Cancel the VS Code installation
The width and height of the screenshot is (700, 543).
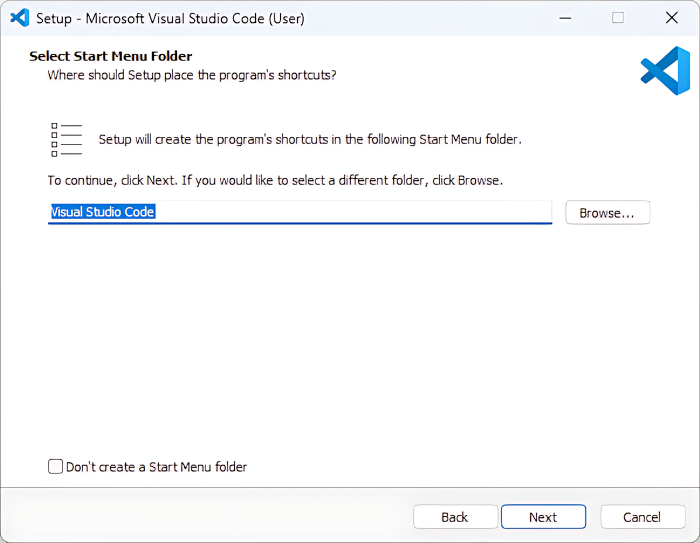(x=642, y=517)
